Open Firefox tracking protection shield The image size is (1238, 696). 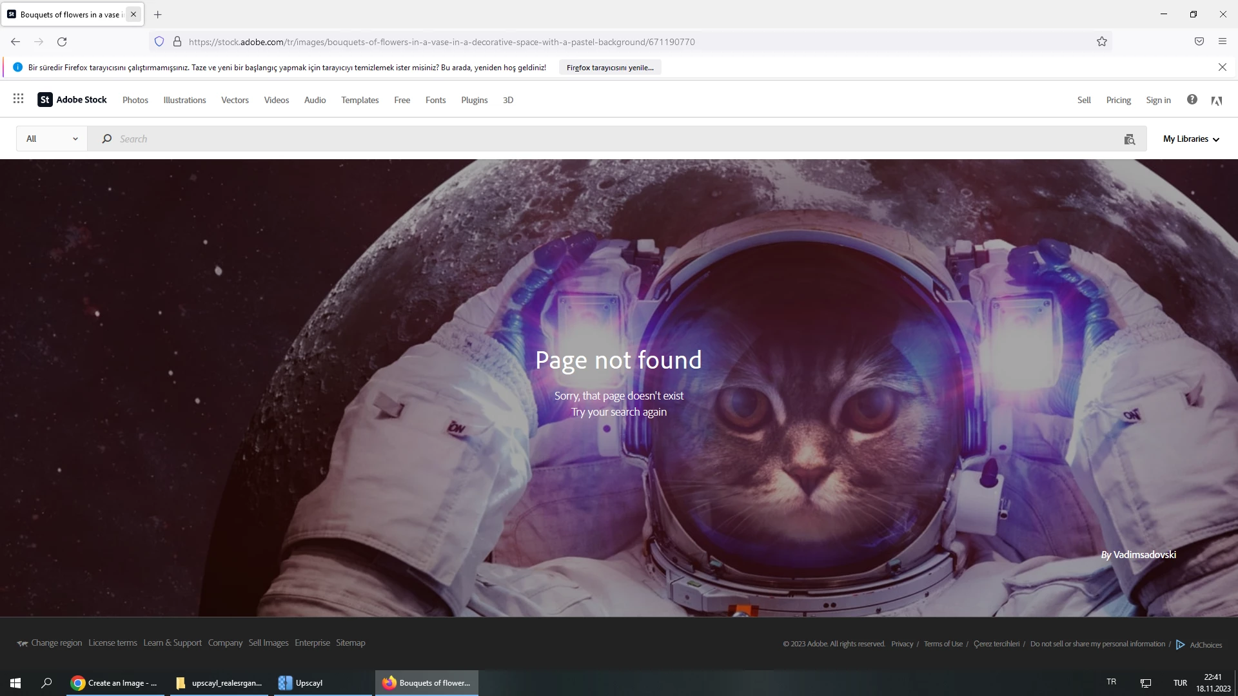point(159,42)
